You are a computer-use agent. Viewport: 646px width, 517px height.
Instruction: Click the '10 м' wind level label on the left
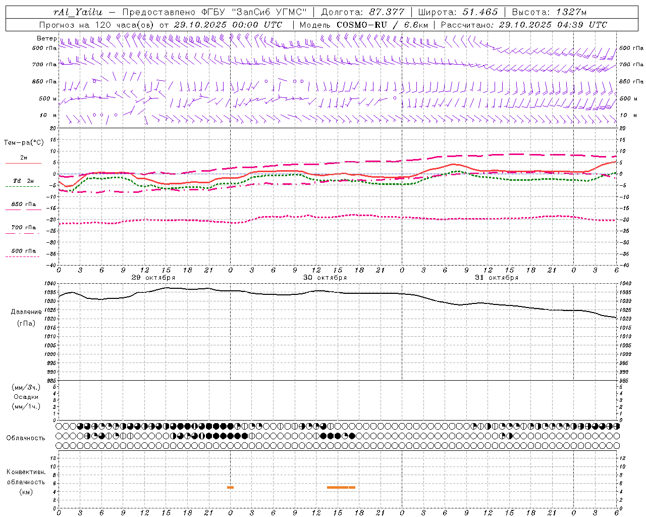click(x=48, y=116)
